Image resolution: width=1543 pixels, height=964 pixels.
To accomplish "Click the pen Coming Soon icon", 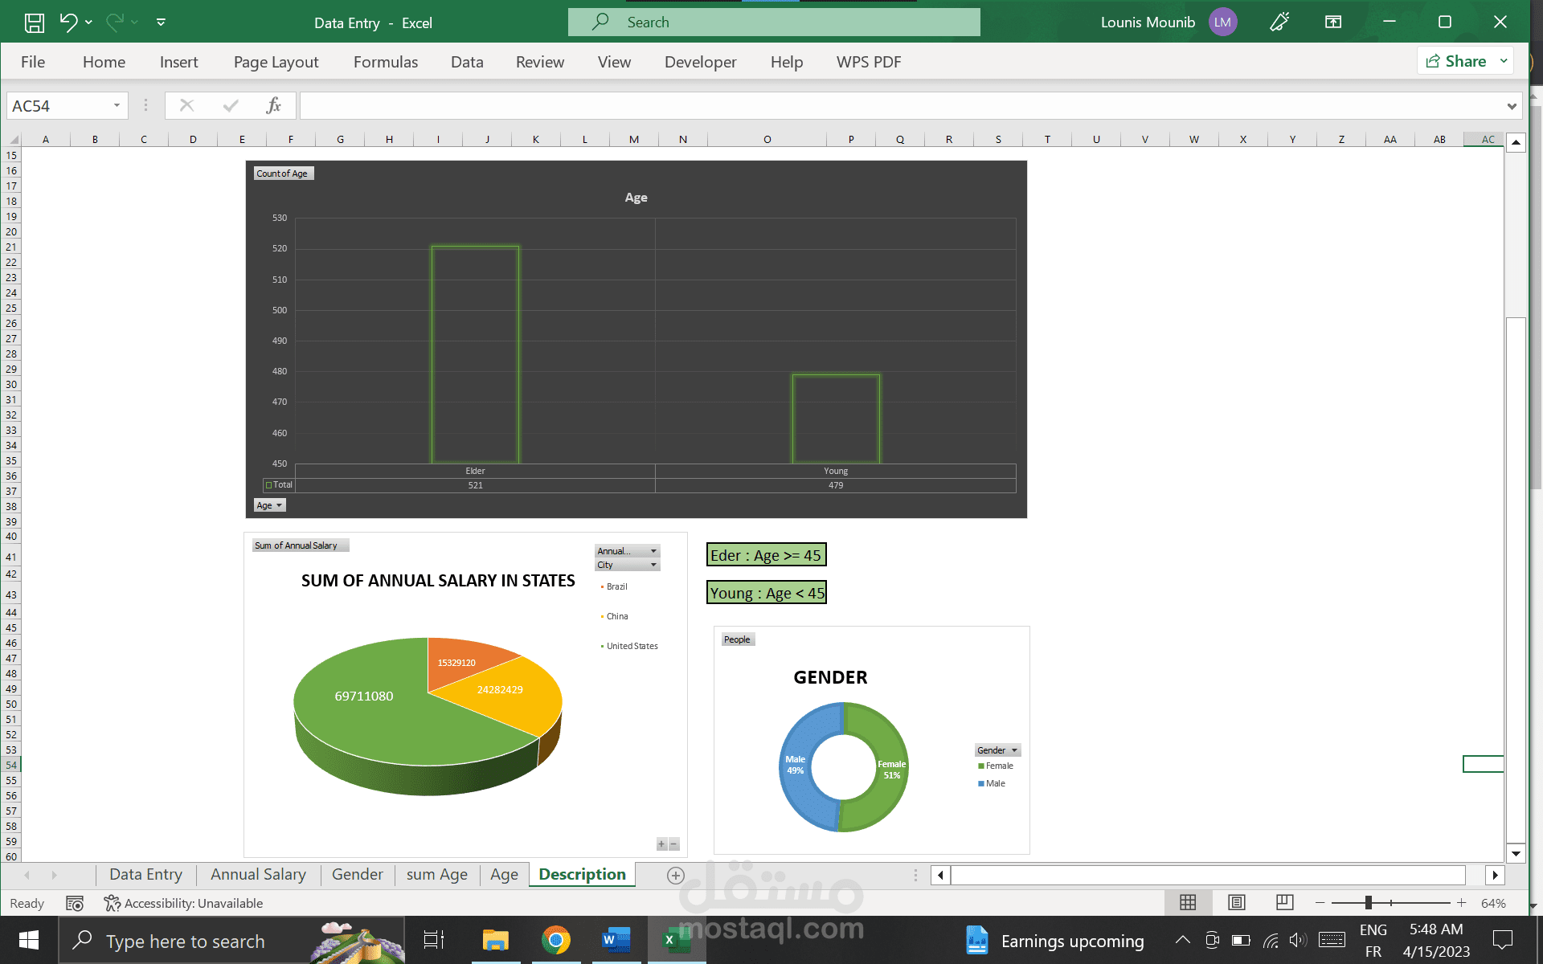I will coord(1279,22).
